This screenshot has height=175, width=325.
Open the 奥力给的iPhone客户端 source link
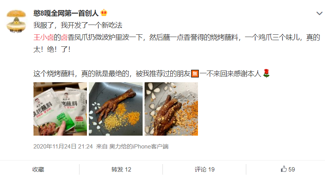(x=139, y=147)
